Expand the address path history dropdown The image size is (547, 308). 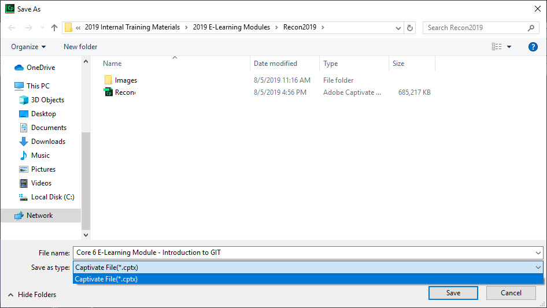398,27
